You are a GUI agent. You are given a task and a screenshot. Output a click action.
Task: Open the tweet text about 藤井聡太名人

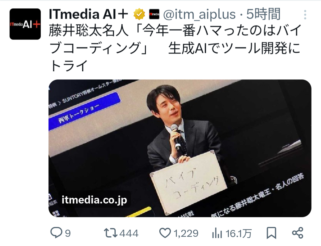(175, 48)
